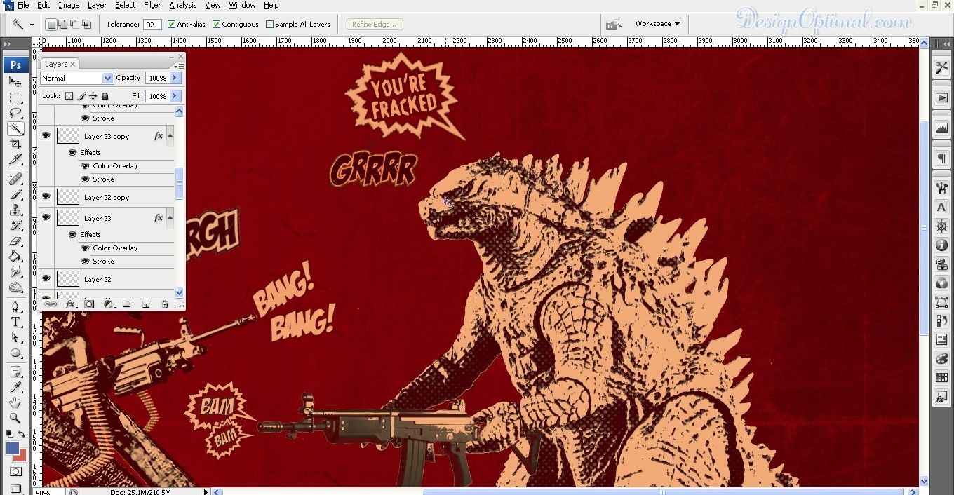Open the Info panel icon

[941, 245]
